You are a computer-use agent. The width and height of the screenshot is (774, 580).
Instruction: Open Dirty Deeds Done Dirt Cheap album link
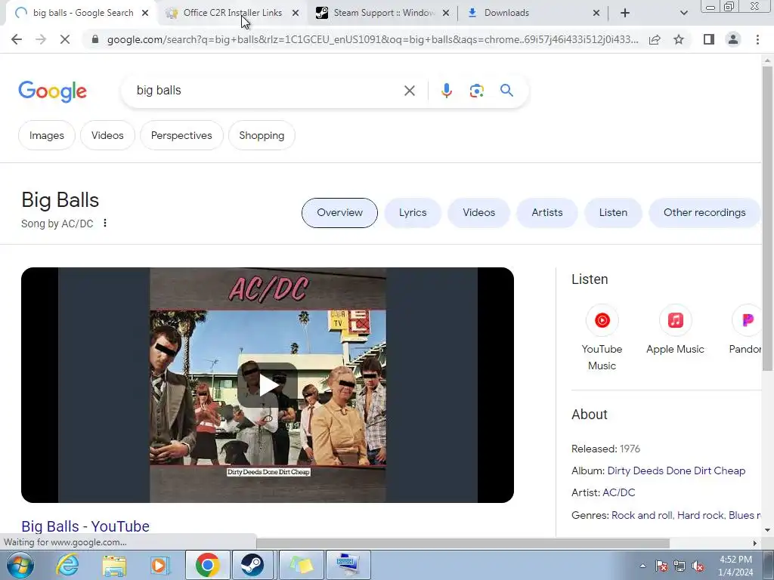676,470
